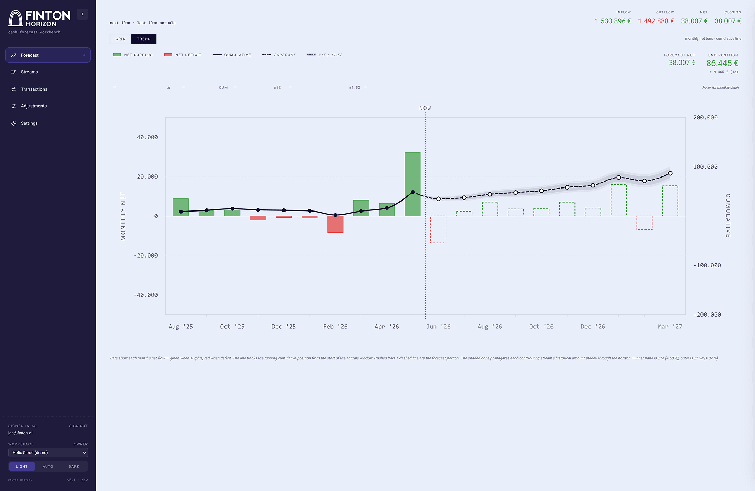Click the red NET DEFICIT legend swatch
The height and width of the screenshot is (491, 755).
[168, 55]
